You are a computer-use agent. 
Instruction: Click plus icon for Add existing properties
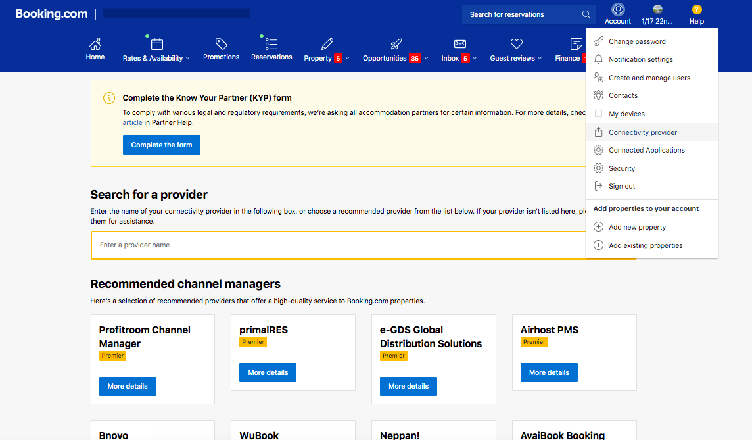(599, 245)
